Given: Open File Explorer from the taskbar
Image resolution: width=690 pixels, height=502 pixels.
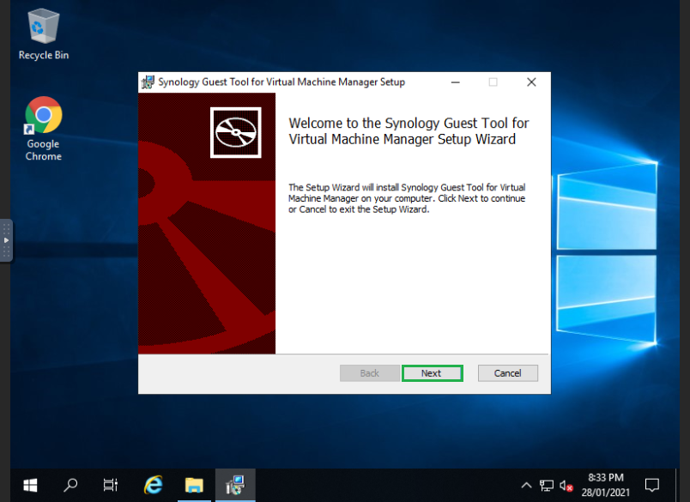Looking at the screenshot, I should (x=193, y=485).
